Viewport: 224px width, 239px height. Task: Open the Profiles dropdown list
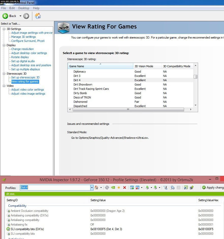(92, 187)
